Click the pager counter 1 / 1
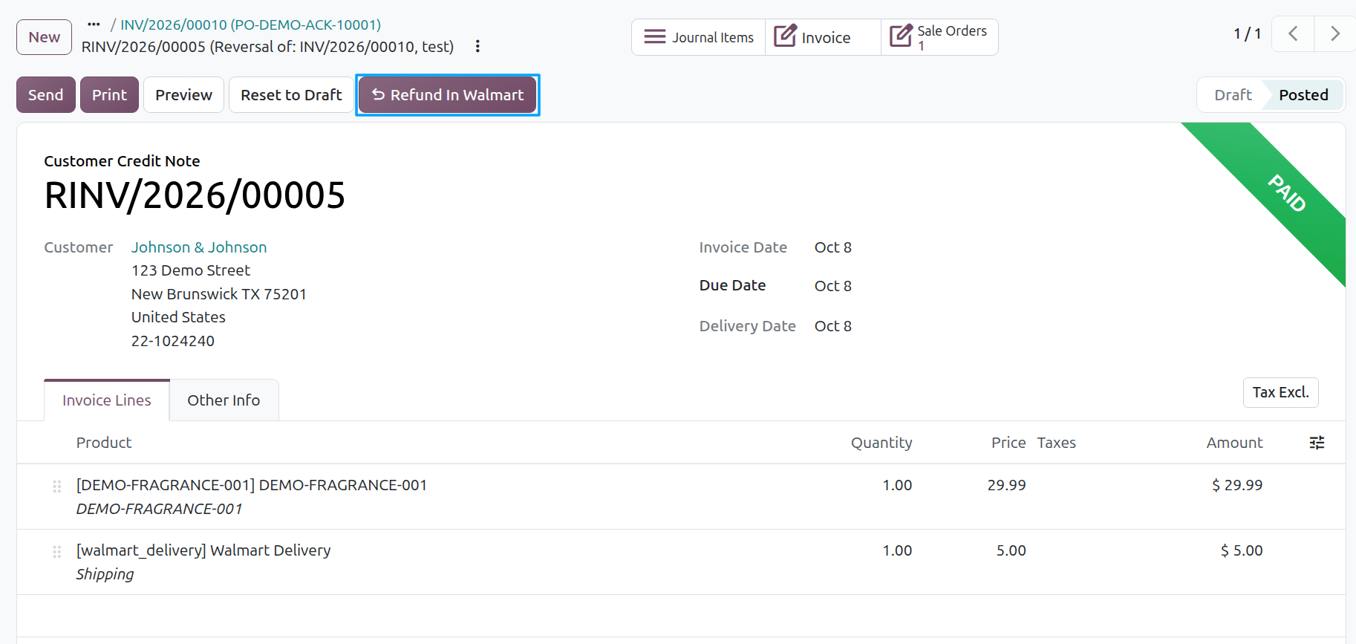 (x=1248, y=33)
